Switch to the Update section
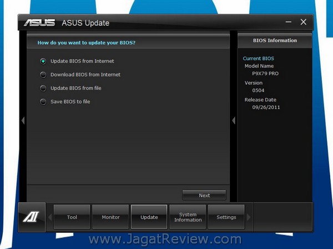The width and height of the screenshot is (333, 249). tap(149, 217)
